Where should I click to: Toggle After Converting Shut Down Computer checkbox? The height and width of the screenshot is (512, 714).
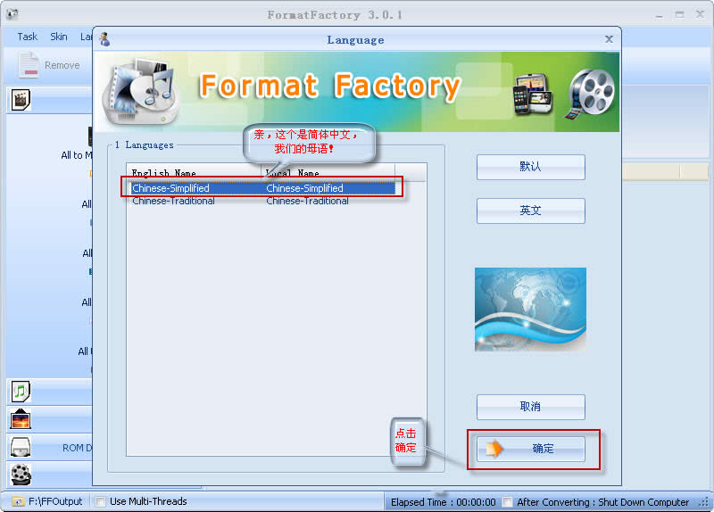pyautogui.click(x=507, y=502)
